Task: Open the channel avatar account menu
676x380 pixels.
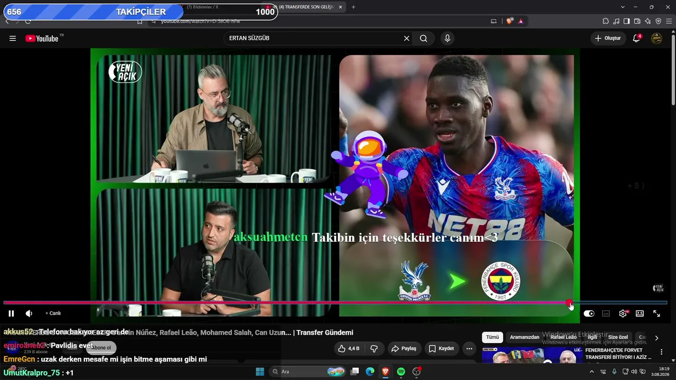Action: click(656, 39)
